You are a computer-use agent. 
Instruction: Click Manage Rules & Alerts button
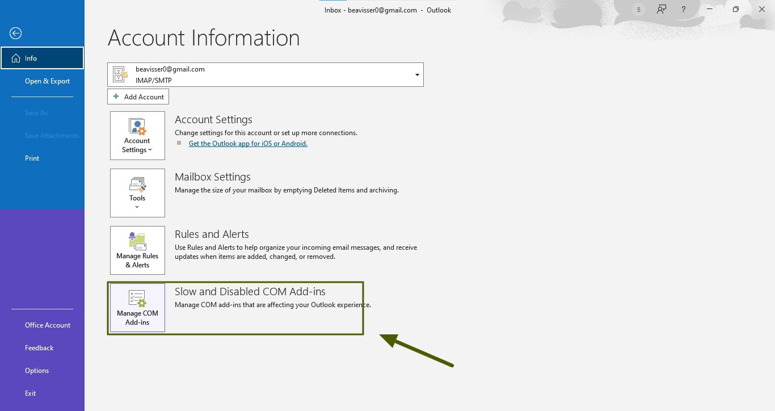[137, 250]
